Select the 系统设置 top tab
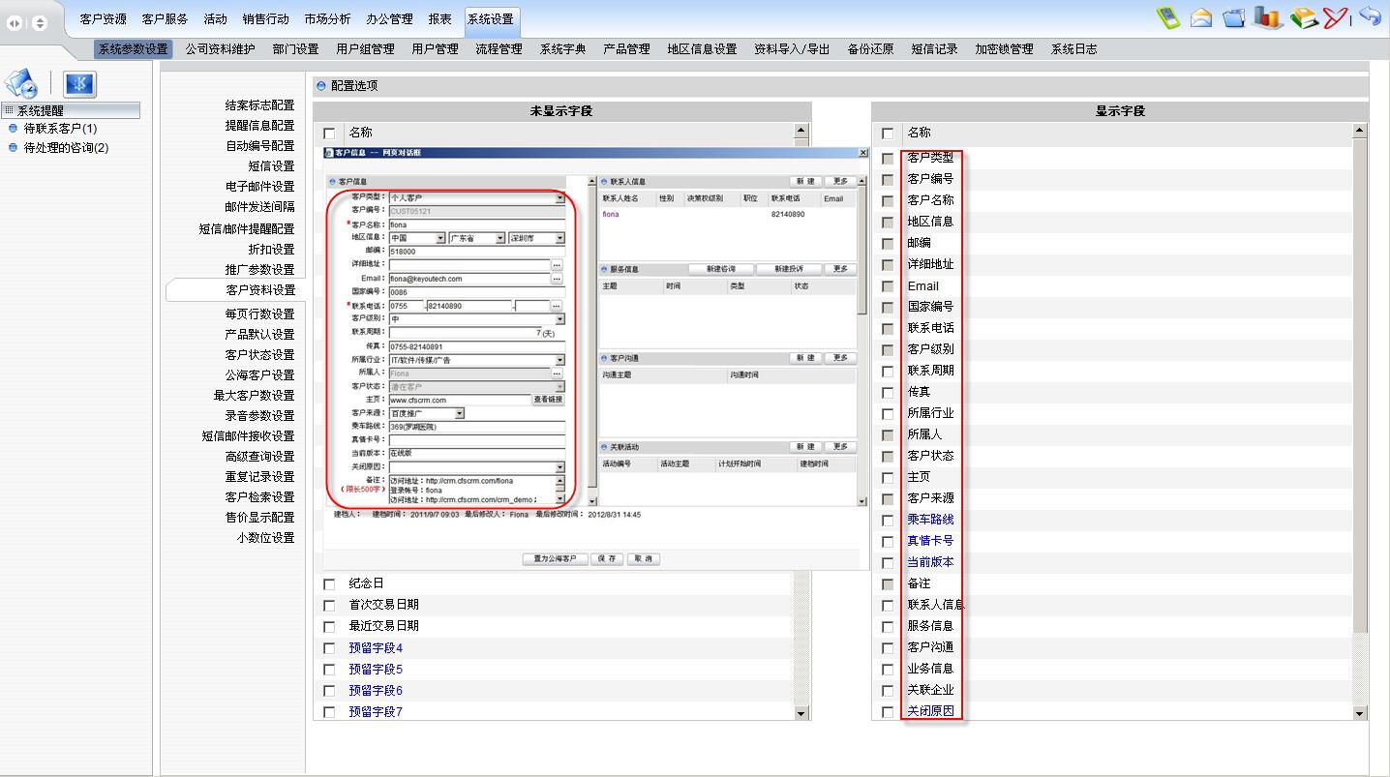 (491, 19)
